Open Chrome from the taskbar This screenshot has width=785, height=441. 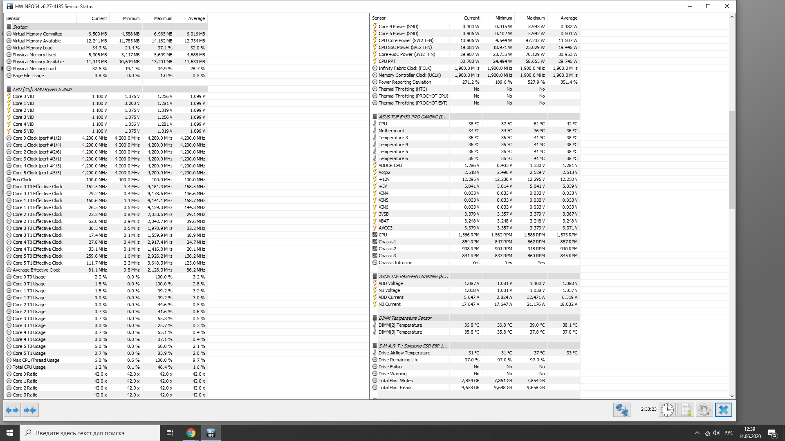(x=191, y=433)
